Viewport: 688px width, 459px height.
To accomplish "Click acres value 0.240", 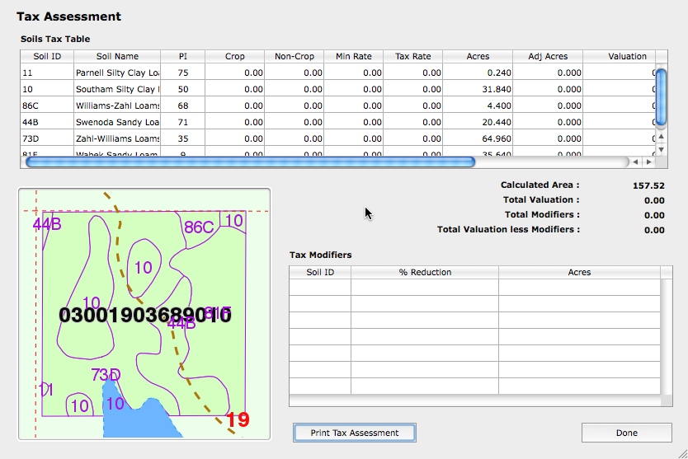I will (499, 73).
